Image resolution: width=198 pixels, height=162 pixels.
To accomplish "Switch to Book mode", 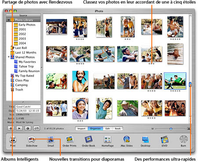I will coord(117,128).
